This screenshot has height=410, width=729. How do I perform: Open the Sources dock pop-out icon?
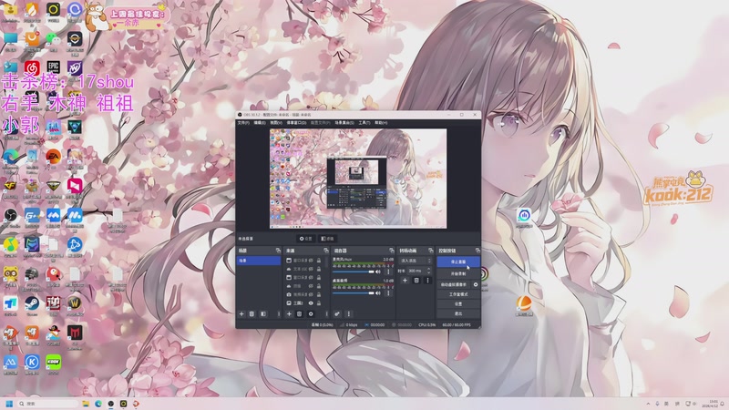[x=326, y=251]
